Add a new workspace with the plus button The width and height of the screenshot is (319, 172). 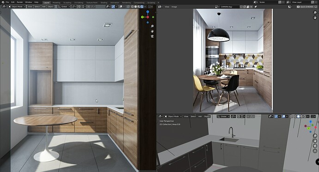click(x=159, y=3)
